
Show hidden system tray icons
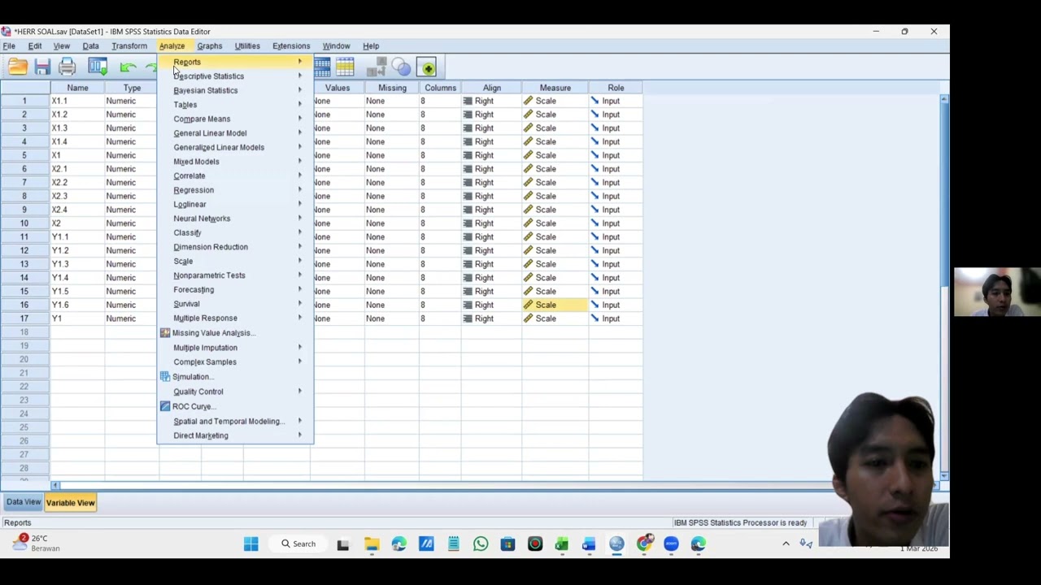[x=786, y=544]
